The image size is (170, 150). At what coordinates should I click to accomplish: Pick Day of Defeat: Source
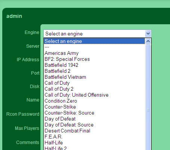click(94, 125)
